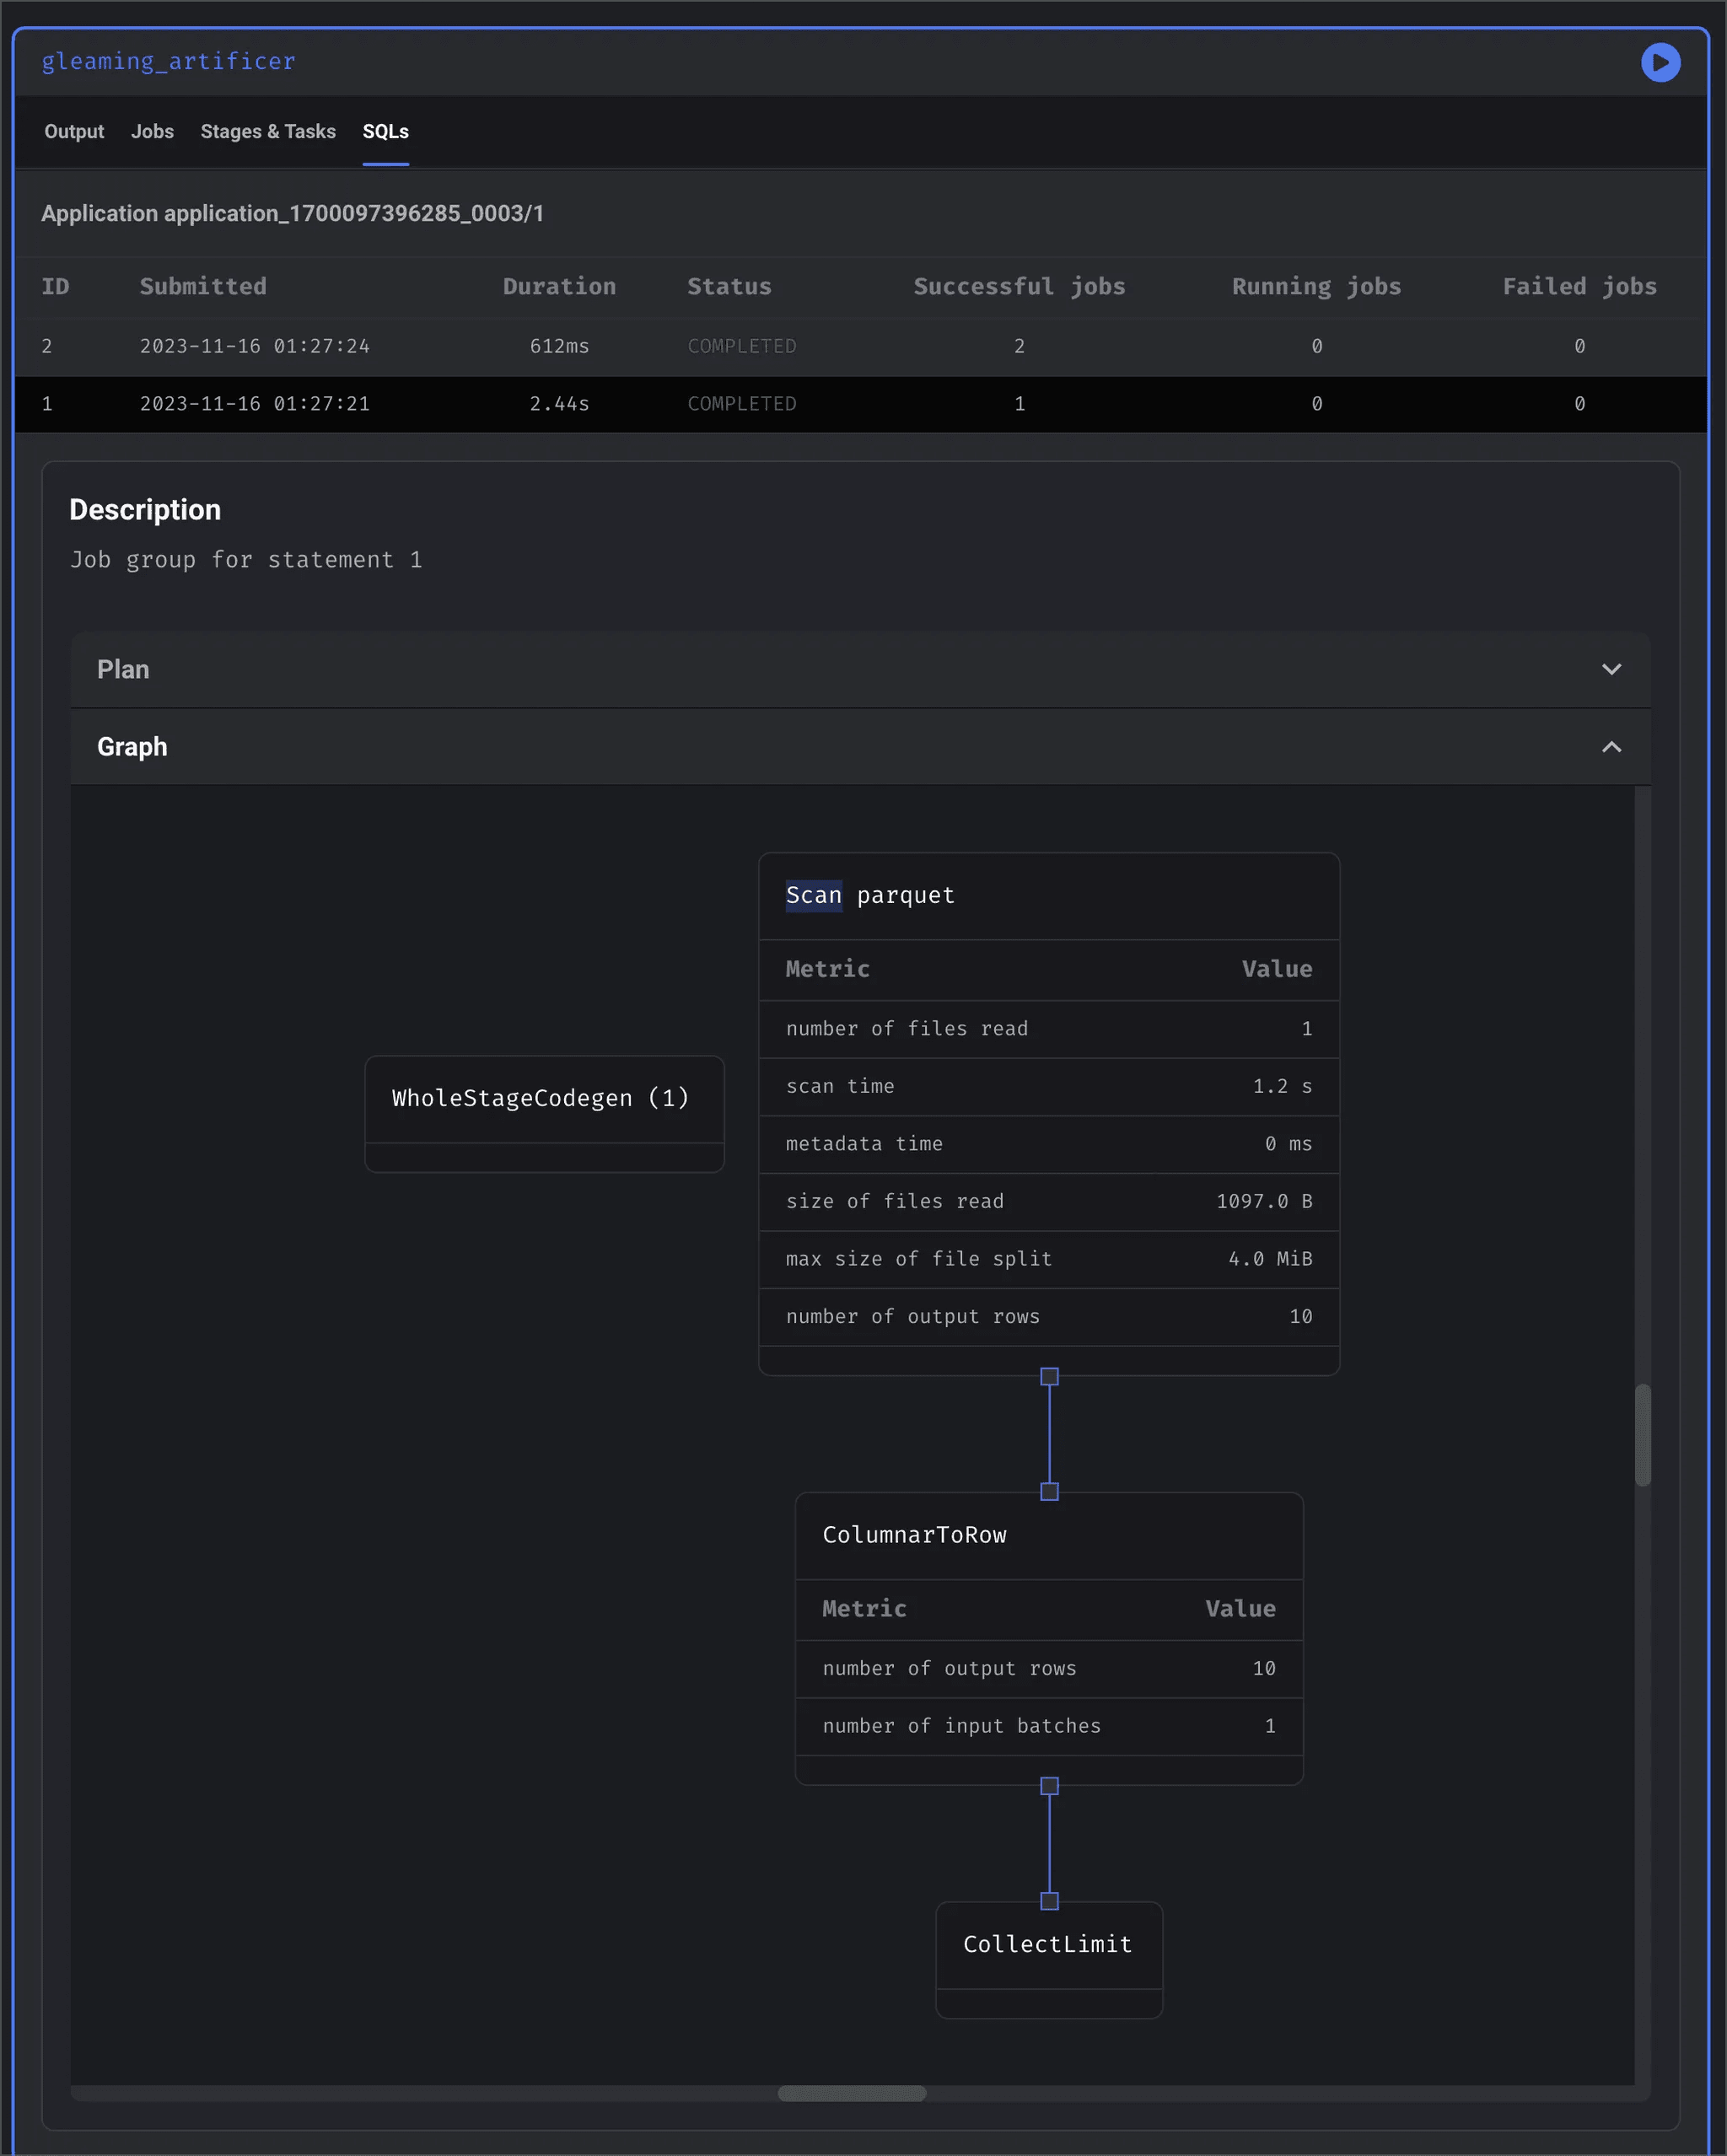Select the SQLs tab
Screen dimensions: 1727x2156
coord(385,131)
